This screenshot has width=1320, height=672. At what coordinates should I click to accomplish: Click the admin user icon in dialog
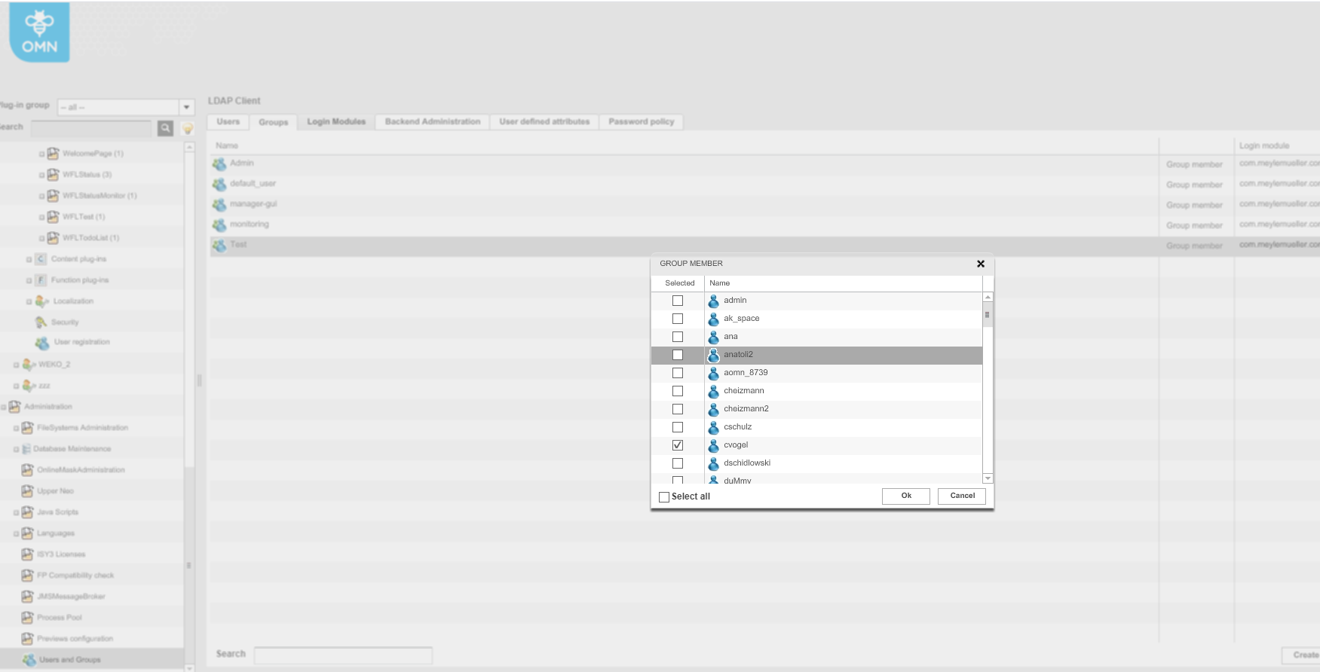(x=713, y=301)
